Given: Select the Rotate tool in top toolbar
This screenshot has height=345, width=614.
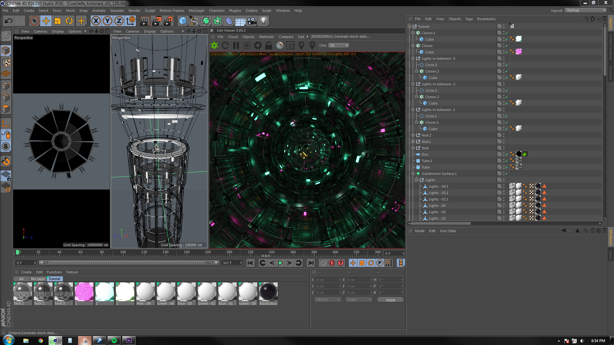Looking at the screenshot, I should tap(69, 21).
